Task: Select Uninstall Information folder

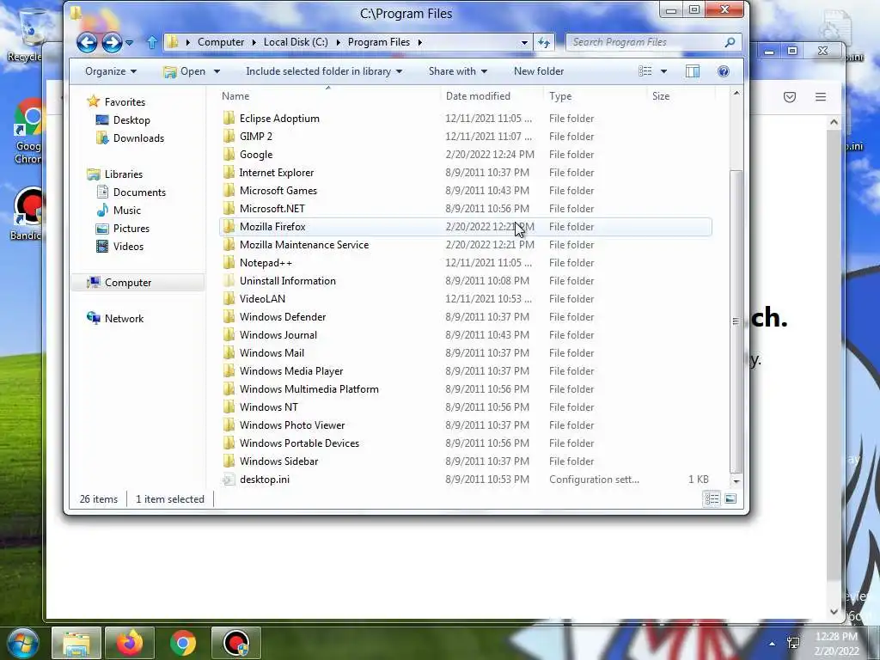Action: (287, 281)
